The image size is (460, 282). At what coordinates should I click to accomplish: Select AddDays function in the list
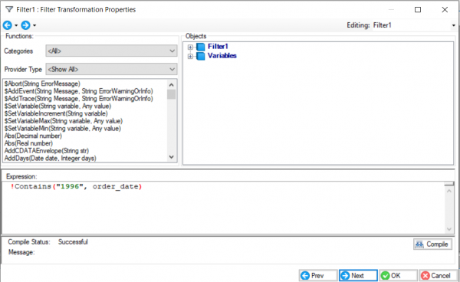[50, 159]
